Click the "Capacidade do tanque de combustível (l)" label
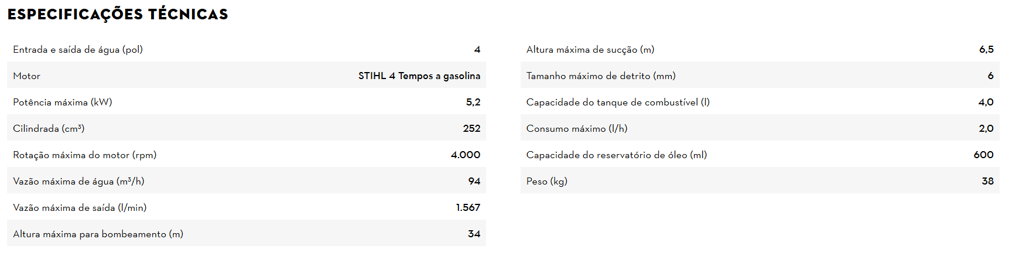1026x263 pixels. 618,103
